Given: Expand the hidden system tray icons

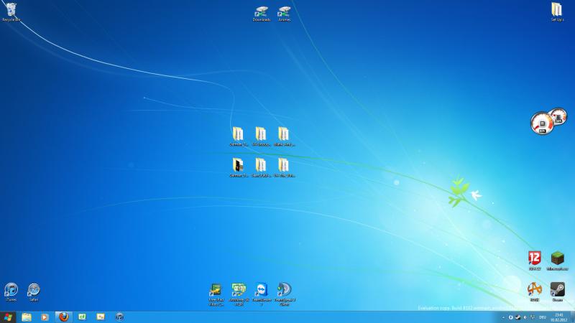Looking at the screenshot, I should pyautogui.click(x=502, y=317).
